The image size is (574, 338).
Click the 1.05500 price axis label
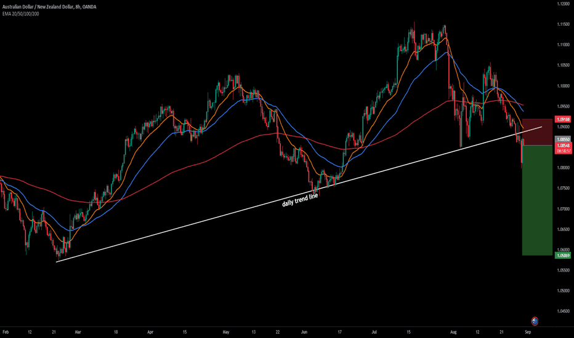point(564,270)
